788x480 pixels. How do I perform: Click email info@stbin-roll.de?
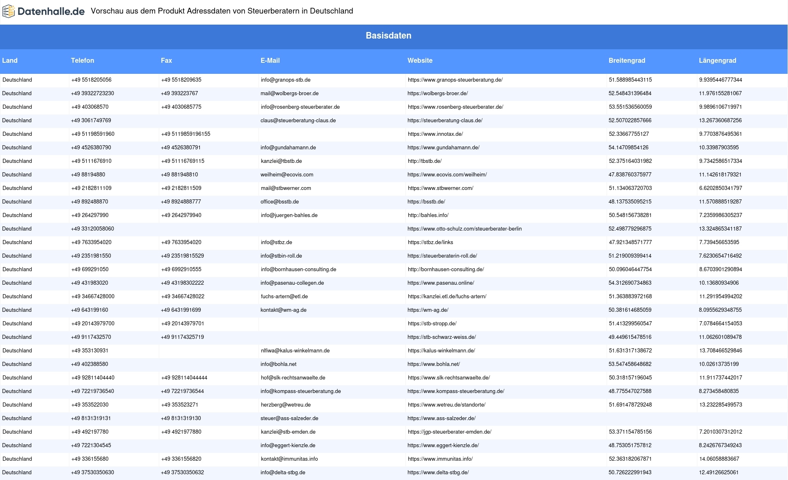(x=281, y=256)
